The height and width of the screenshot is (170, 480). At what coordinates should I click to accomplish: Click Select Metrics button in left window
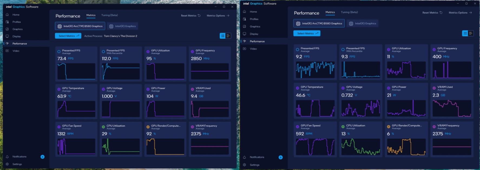click(x=68, y=36)
